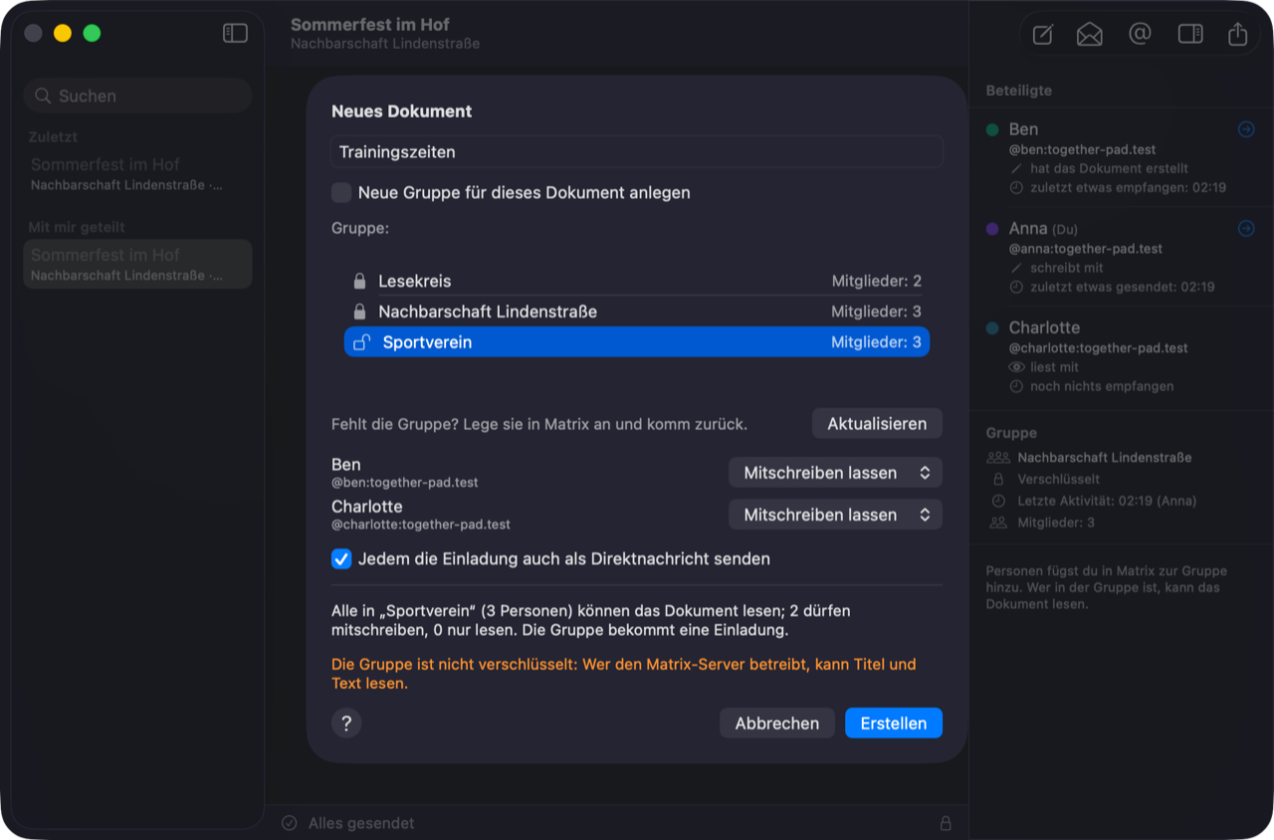
Task: Click the clock icon under Charlotte
Action: tap(1016, 386)
